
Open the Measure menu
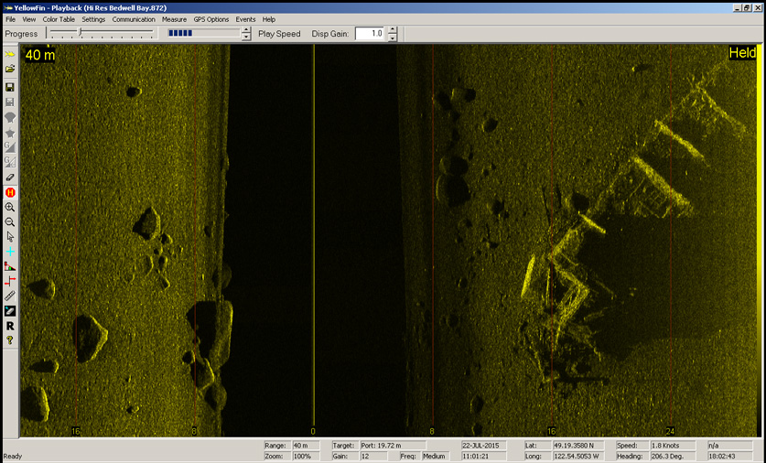174,19
